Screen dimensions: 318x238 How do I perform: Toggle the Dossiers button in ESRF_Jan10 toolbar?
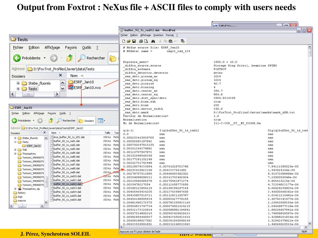pos(86,121)
